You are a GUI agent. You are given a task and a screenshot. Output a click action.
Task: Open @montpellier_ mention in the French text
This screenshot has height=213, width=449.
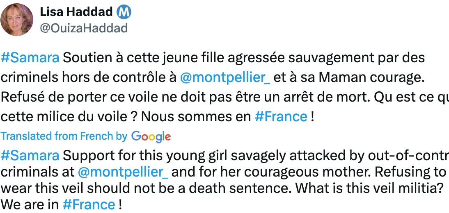(x=225, y=77)
